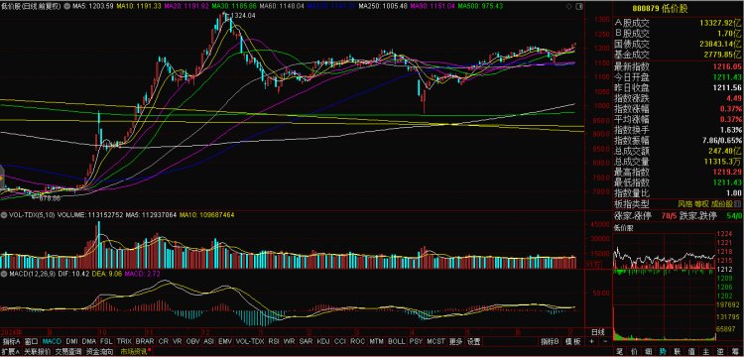Image resolution: width=744 pixels, height=357 pixels.
Task: Click the 最新指数 value 1216.05
Action: 728,66
